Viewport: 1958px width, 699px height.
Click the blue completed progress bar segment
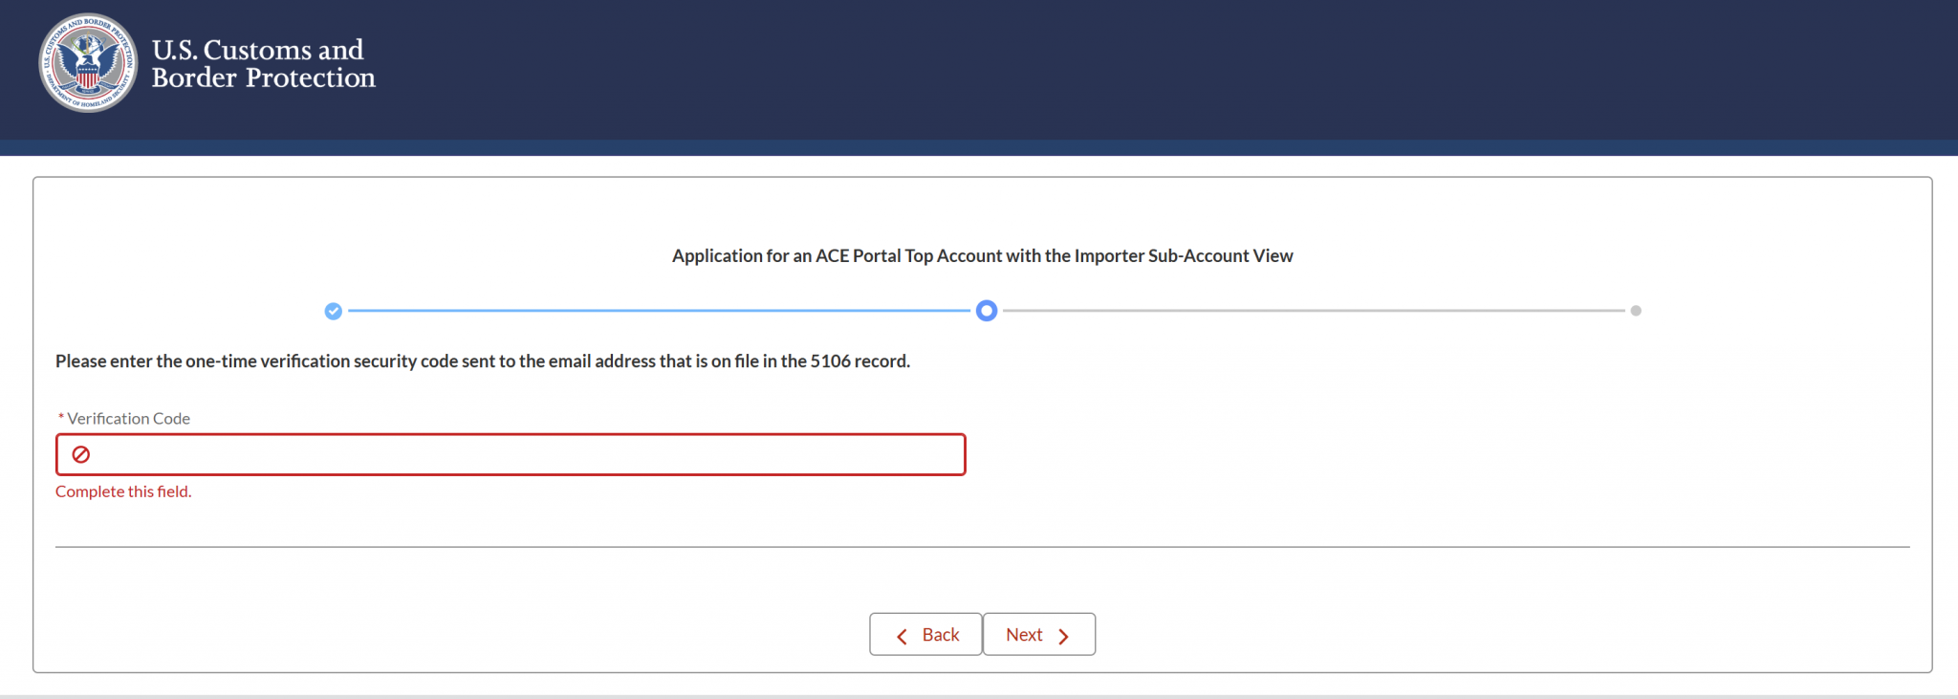point(660,311)
